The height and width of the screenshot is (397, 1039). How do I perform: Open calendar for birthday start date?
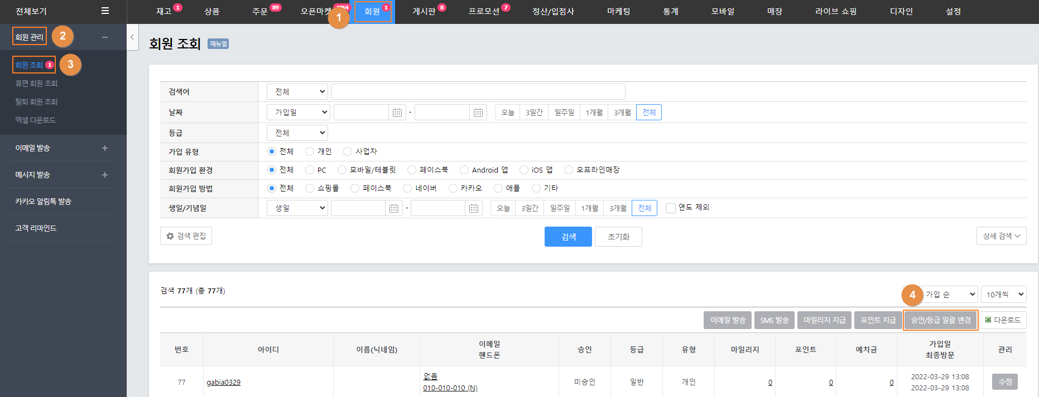[x=393, y=208]
